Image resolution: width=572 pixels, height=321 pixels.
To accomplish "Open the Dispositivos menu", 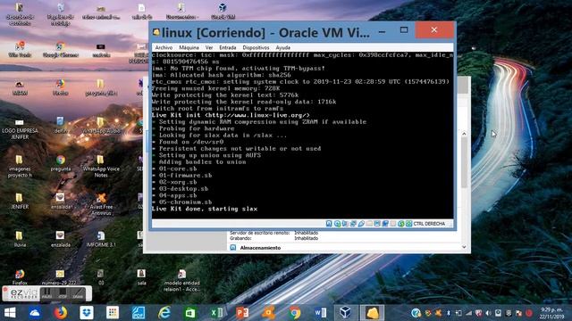I will [256, 47].
